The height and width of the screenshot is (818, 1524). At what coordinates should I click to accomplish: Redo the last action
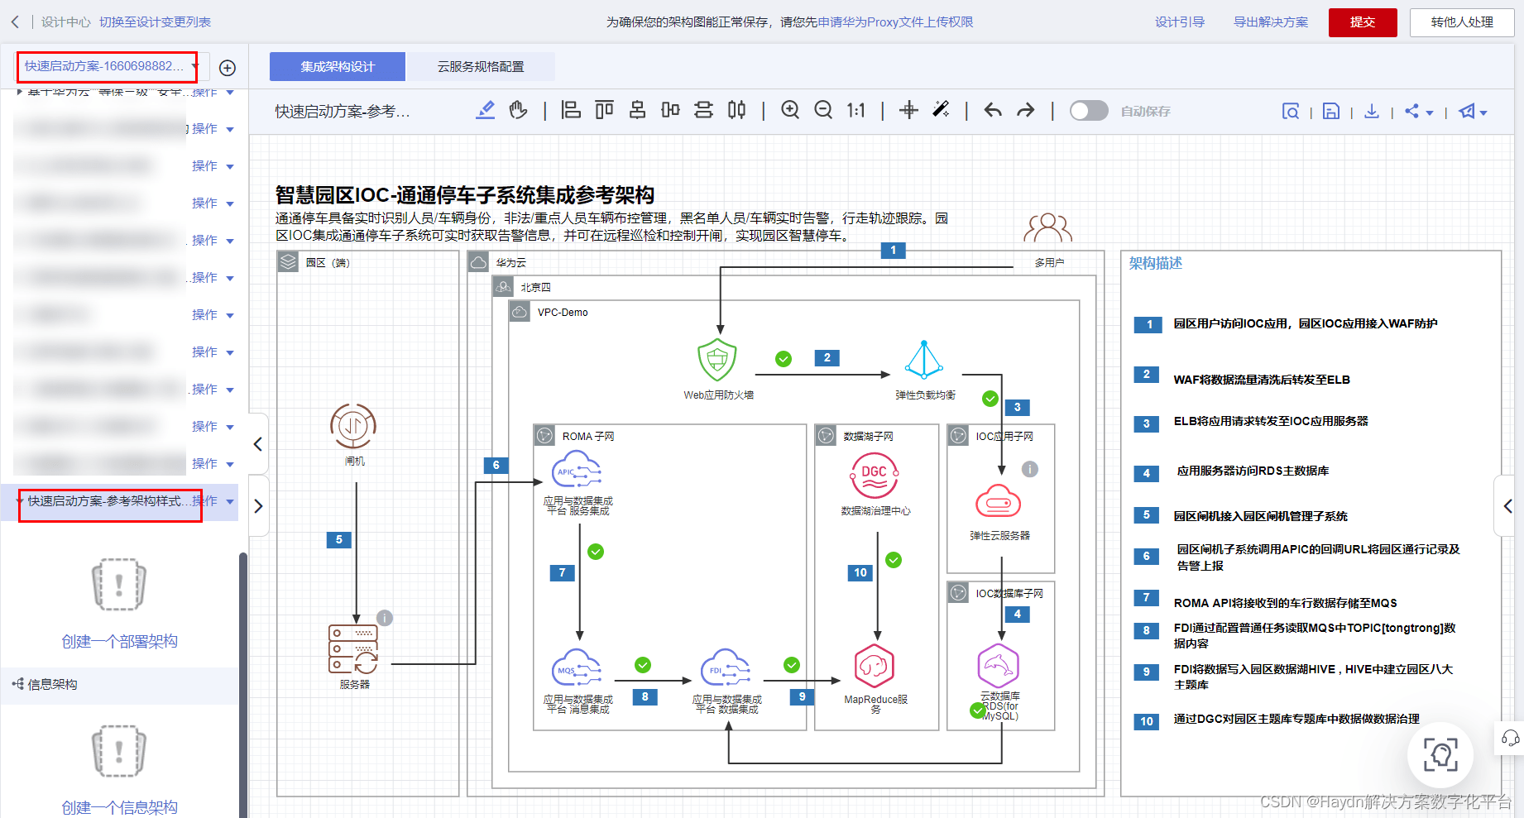click(x=1026, y=110)
